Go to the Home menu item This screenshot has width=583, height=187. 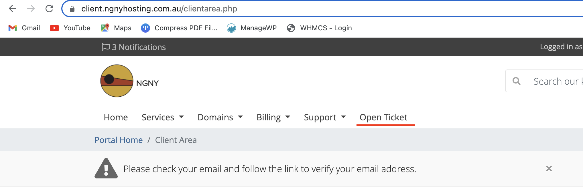(x=116, y=117)
